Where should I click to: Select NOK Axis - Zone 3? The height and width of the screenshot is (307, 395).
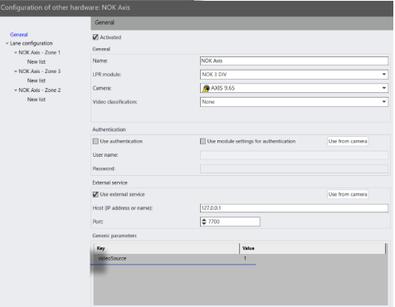40,71
